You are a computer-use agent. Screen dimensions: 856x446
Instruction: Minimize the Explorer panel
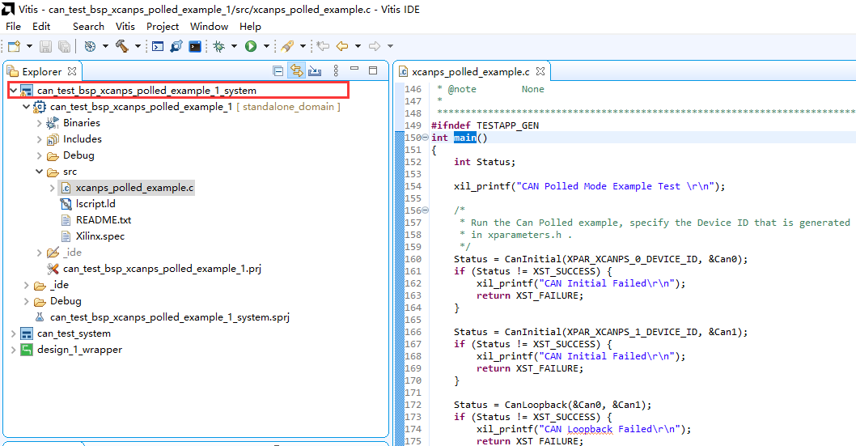pos(354,69)
